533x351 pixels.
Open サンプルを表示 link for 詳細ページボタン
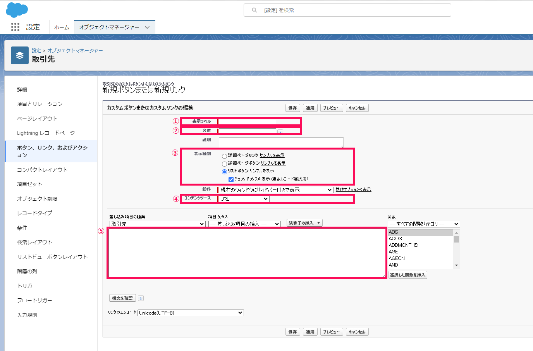coord(273,163)
